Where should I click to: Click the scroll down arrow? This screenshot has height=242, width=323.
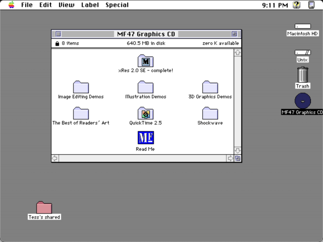[238, 151]
